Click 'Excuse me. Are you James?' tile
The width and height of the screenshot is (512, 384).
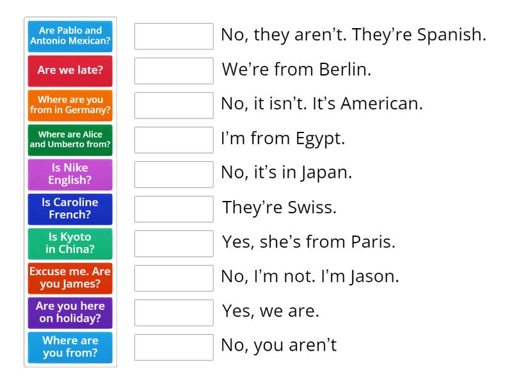(x=70, y=278)
